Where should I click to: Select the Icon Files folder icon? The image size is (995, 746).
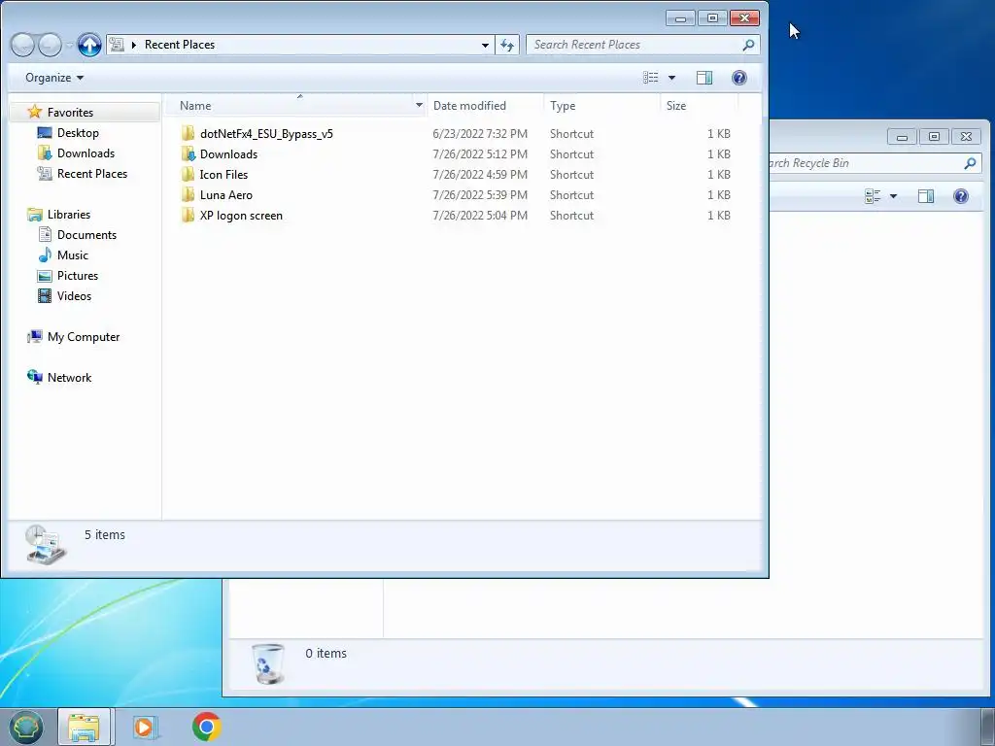pyautogui.click(x=188, y=174)
